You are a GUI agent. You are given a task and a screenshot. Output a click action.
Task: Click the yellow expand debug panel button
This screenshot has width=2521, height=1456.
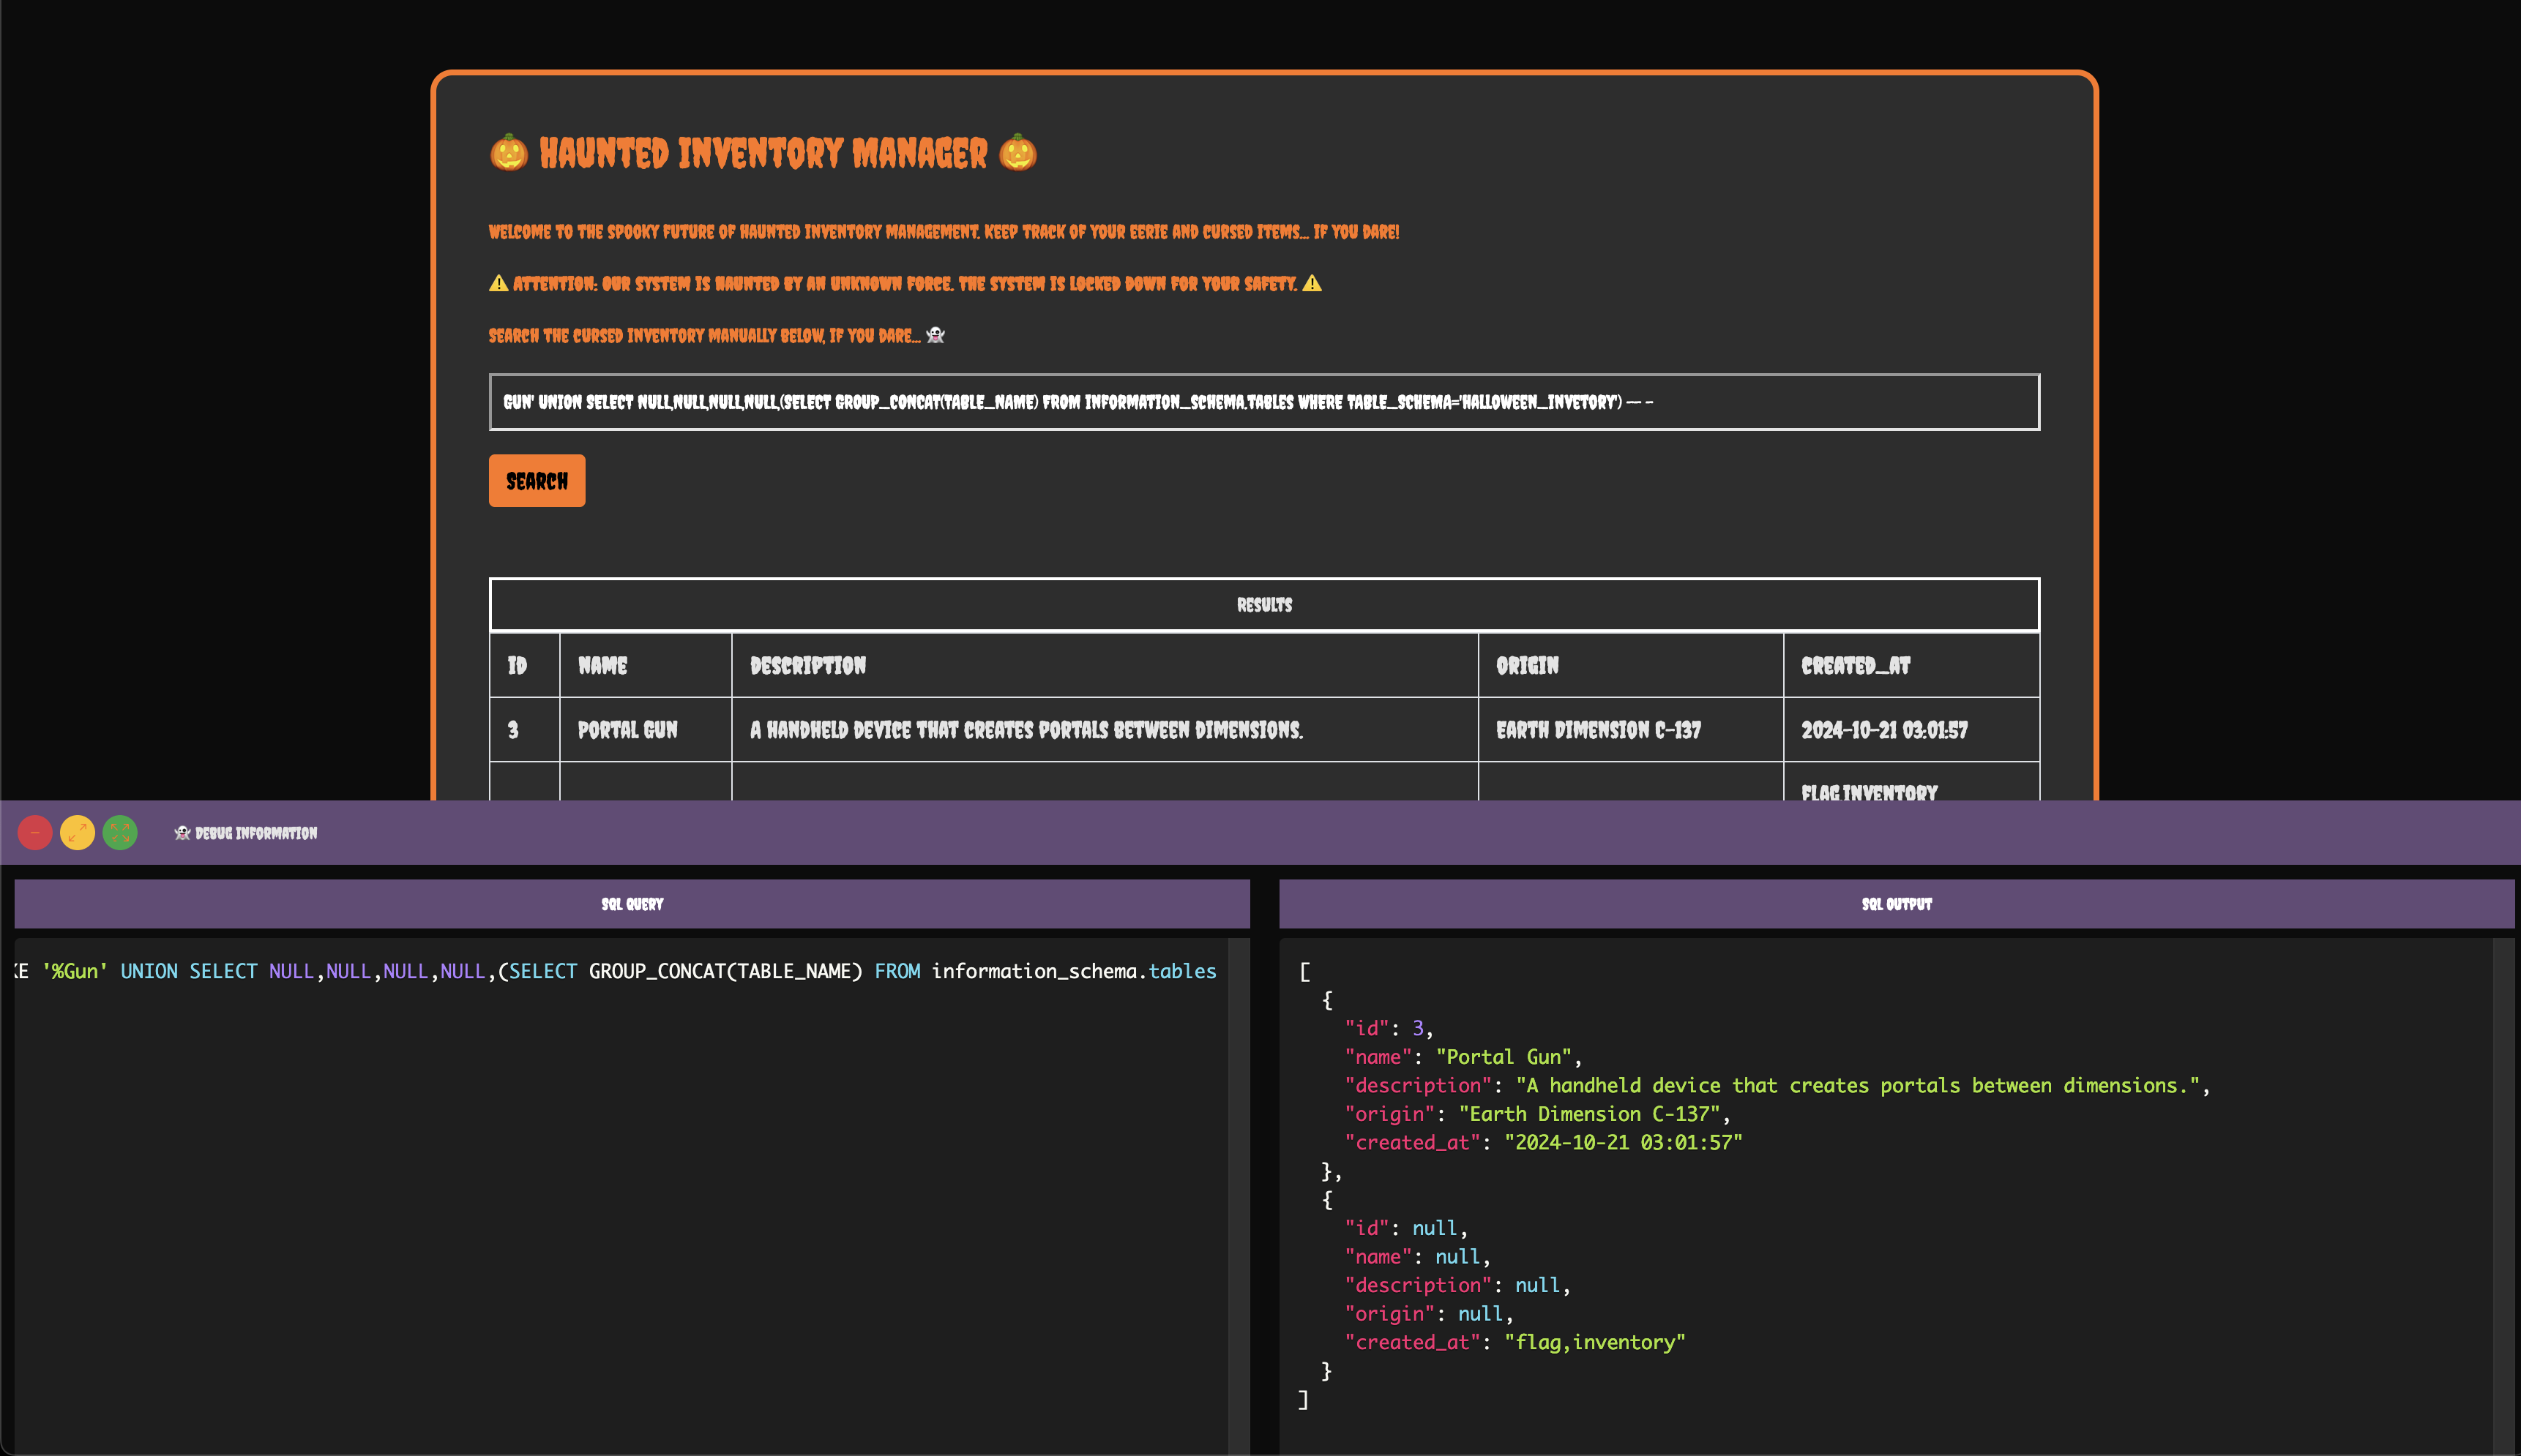click(77, 832)
